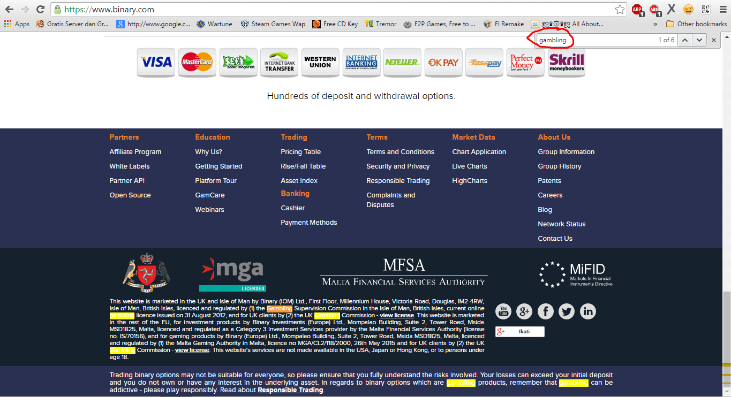Go back to the previous page
Viewport: 731px width, 397px height.
10,9
